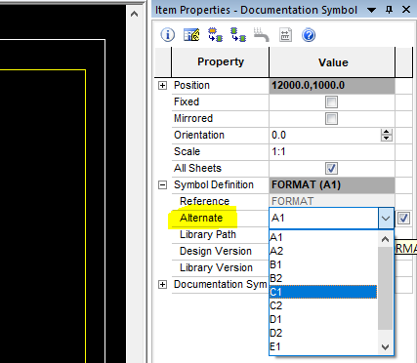Select B1 in the dropdown list
The image size is (417, 363).
323,264
